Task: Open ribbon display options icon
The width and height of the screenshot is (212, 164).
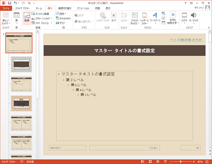Action: point(191,3)
